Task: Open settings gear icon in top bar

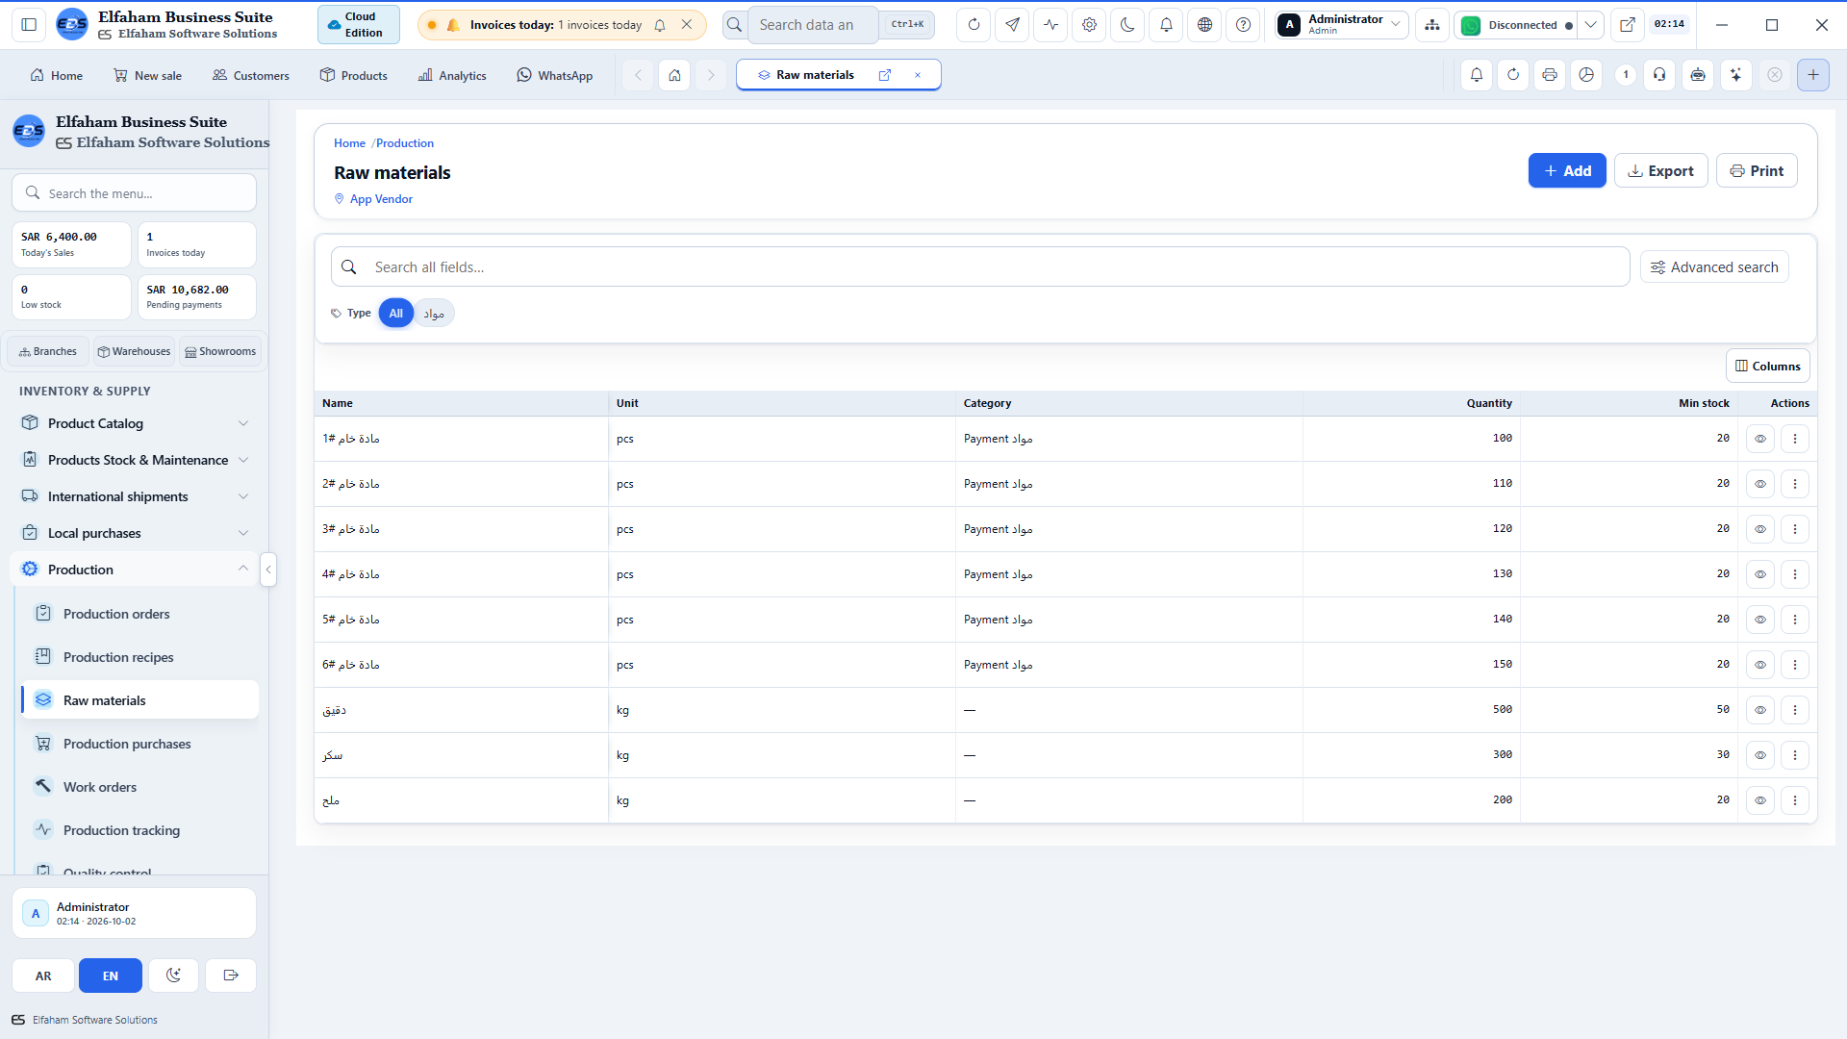Action: pos(1089,25)
